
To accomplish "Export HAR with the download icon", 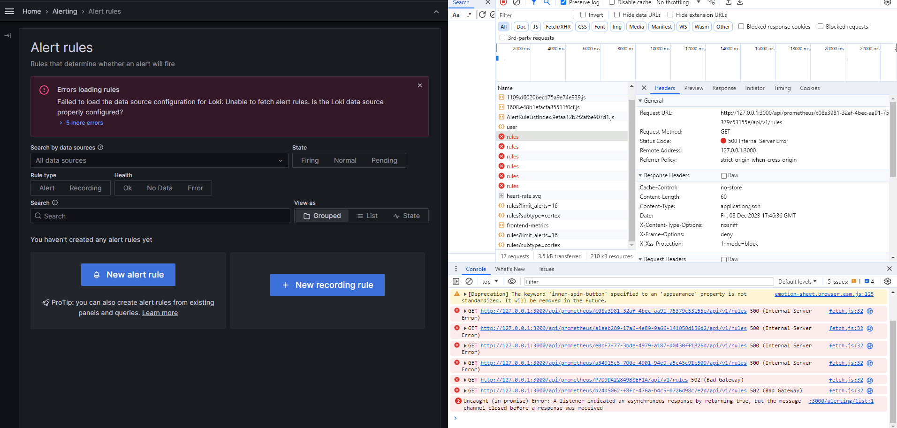I will [740, 2].
